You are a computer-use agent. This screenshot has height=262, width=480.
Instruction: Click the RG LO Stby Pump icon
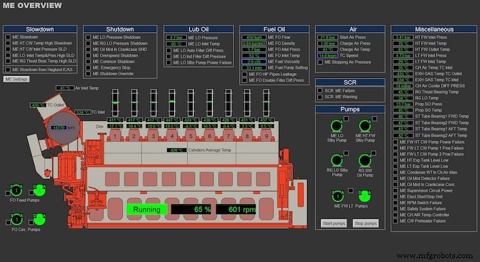click(x=337, y=160)
